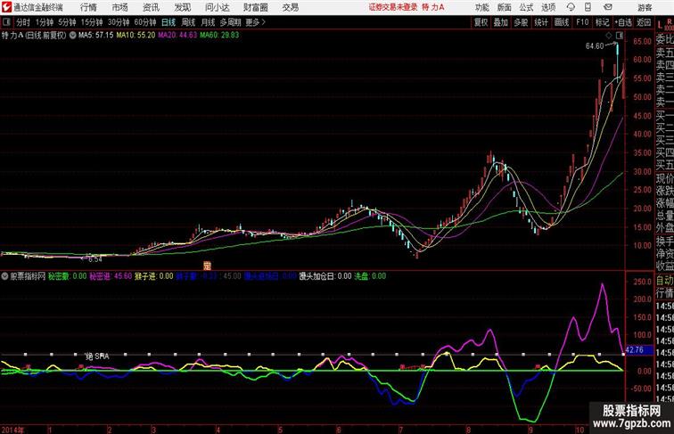The image size is (674, 434).
Task: Click the 画线 draw-line button
Action: pyautogui.click(x=562, y=22)
